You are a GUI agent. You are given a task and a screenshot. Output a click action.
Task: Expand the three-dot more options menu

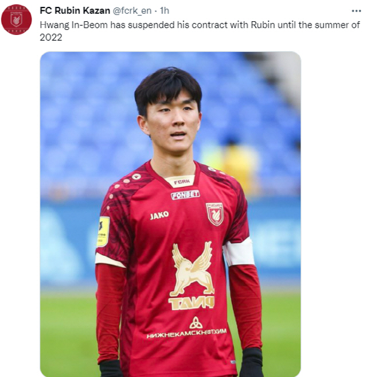pyautogui.click(x=356, y=11)
